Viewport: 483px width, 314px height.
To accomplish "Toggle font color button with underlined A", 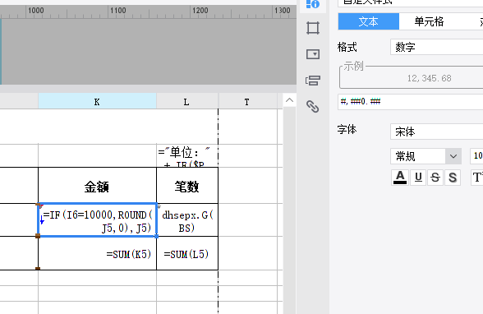I will (x=400, y=178).
